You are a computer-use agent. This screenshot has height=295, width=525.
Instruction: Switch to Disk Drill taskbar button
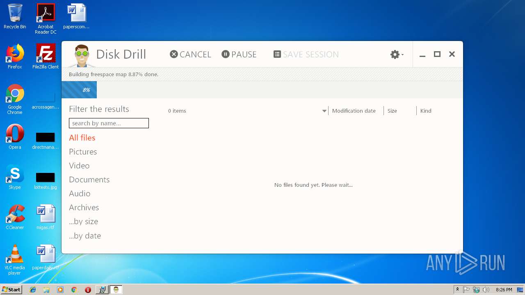pos(116,290)
